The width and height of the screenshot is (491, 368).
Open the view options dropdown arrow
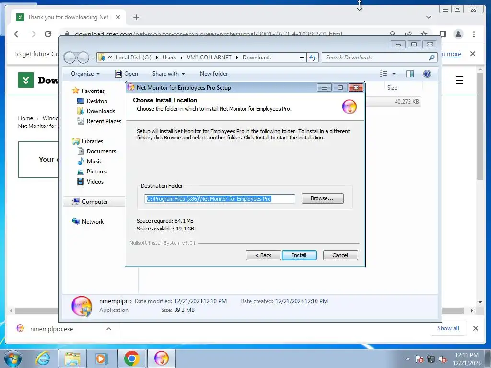394,74
